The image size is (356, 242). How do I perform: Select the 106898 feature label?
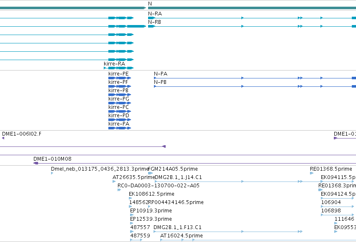(331, 211)
